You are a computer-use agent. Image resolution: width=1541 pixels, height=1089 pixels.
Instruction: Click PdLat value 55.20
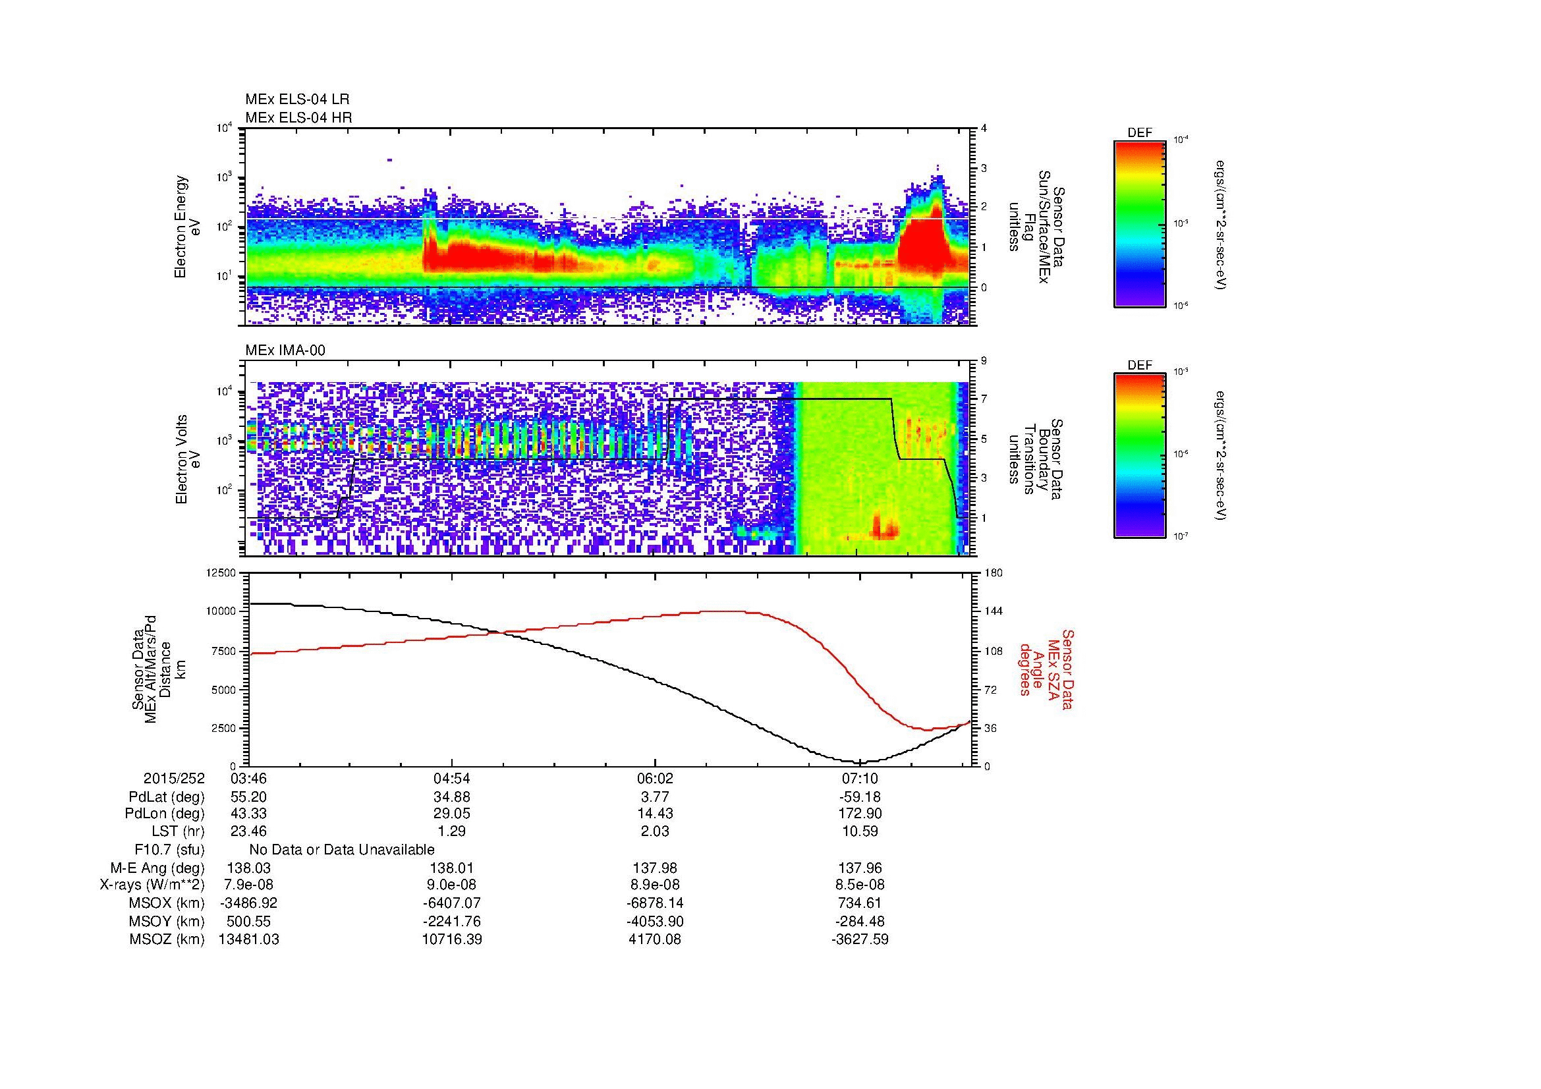[x=248, y=796]
